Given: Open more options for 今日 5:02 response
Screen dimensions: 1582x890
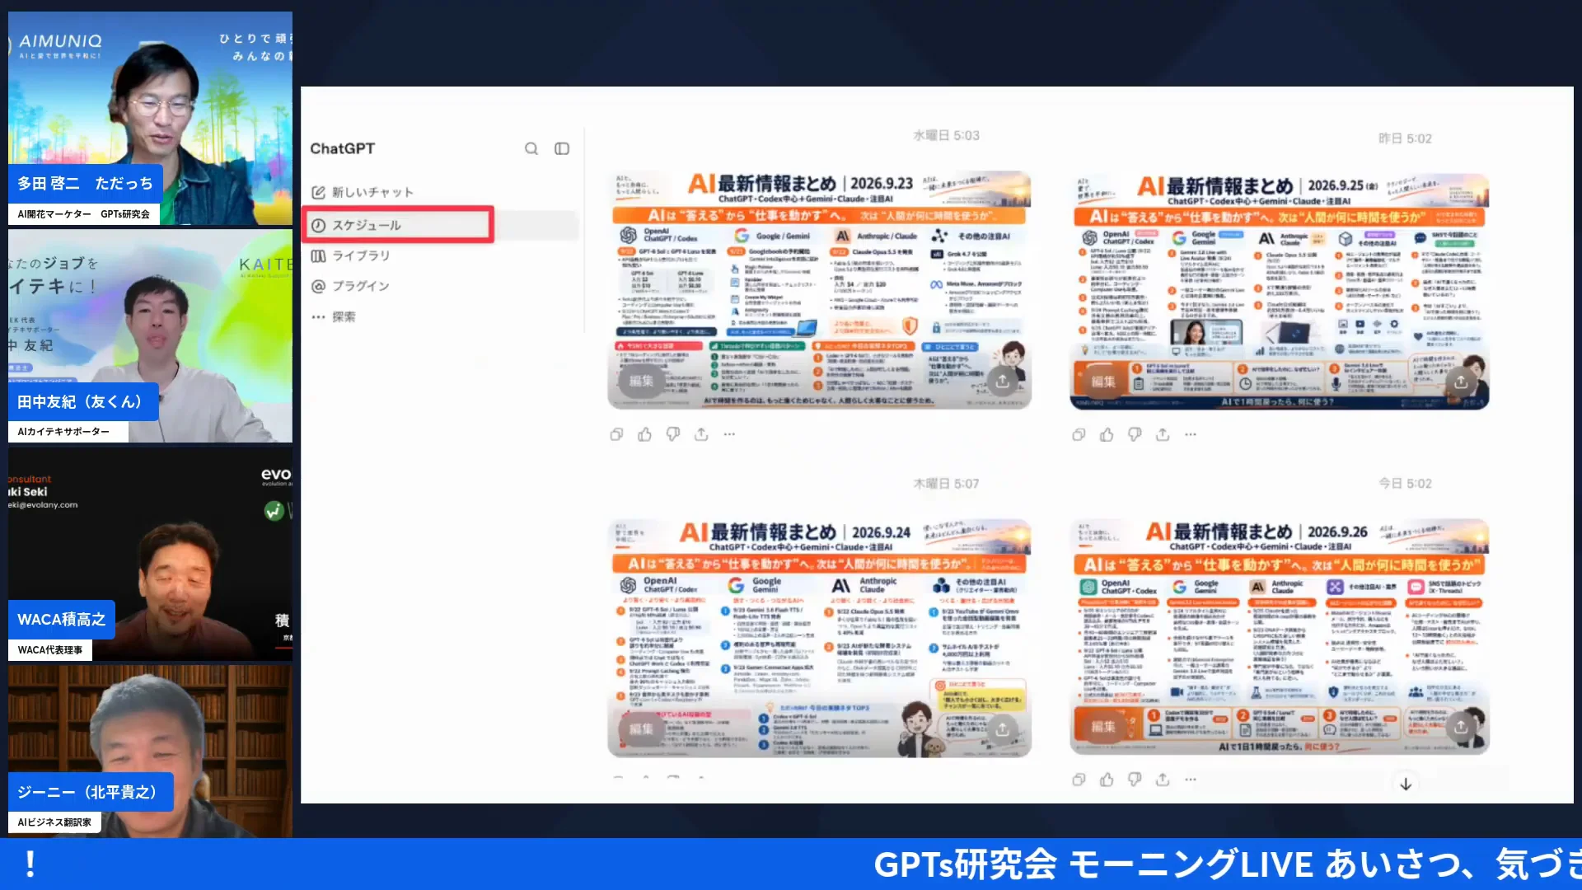Looking at the screenshot, I should tap(1191, 779).
